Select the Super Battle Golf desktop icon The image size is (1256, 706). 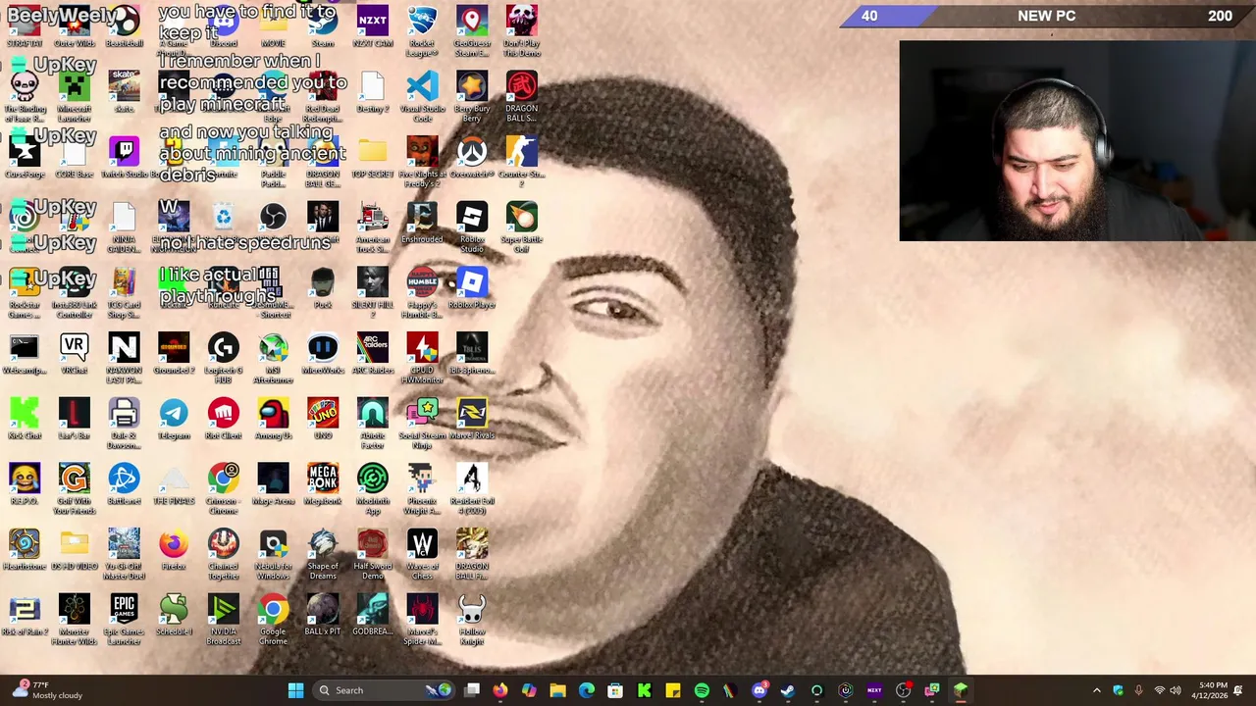tap(521, 227)
